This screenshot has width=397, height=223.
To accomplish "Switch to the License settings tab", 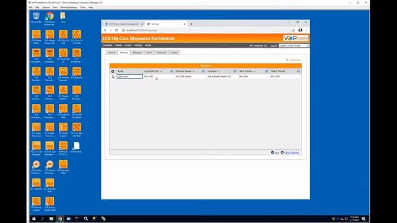I will click(174, 53).
